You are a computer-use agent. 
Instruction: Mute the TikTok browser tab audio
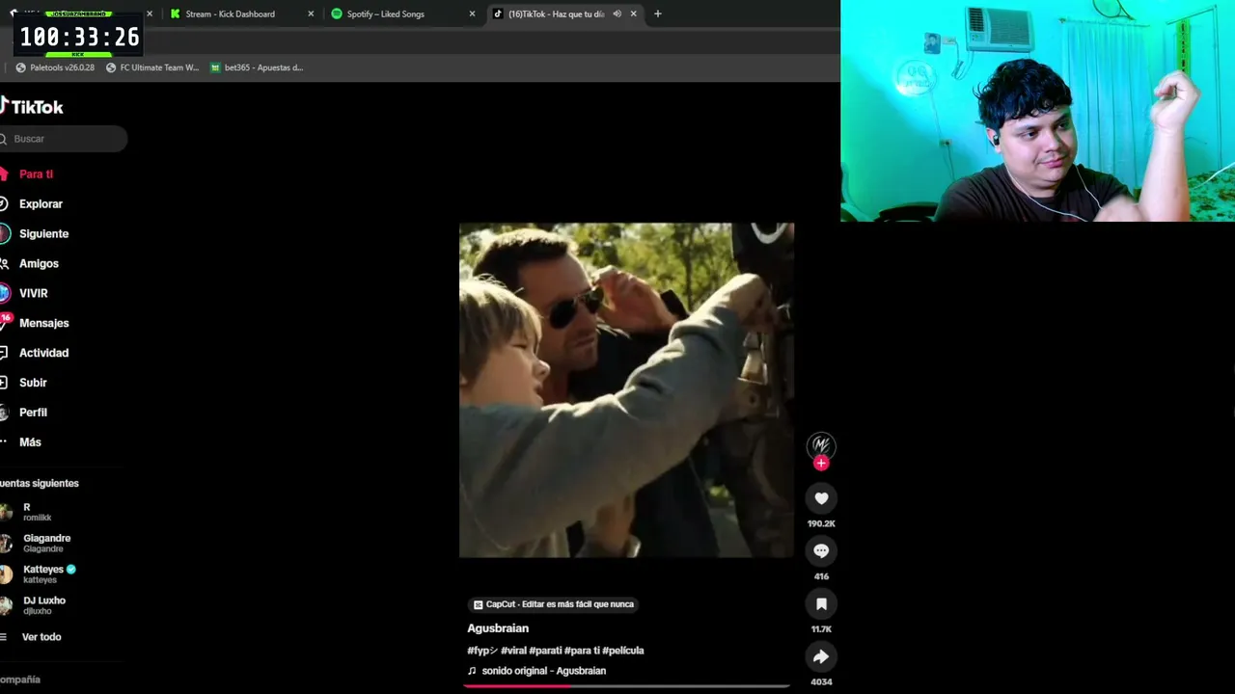coord(617,13)
